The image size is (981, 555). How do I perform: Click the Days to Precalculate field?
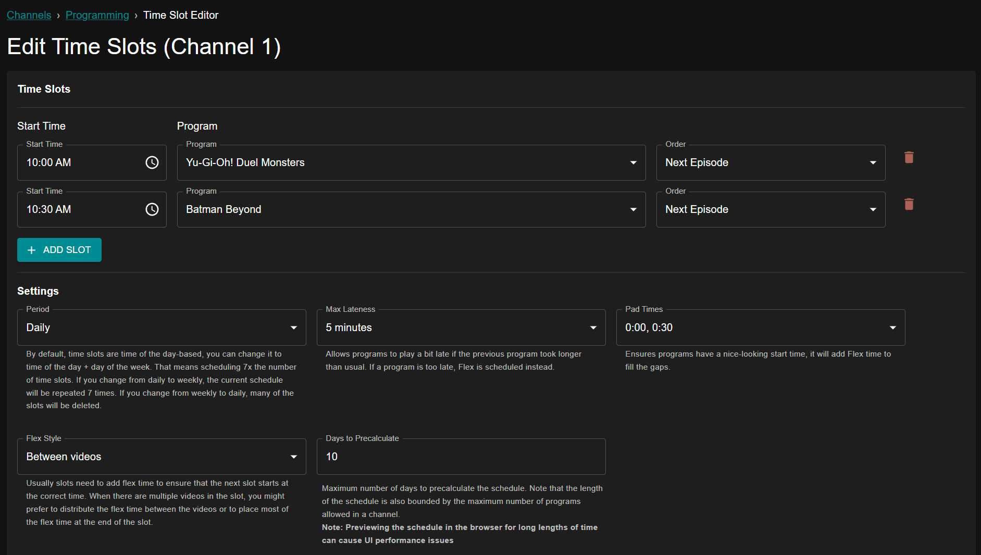pos(461,457)
